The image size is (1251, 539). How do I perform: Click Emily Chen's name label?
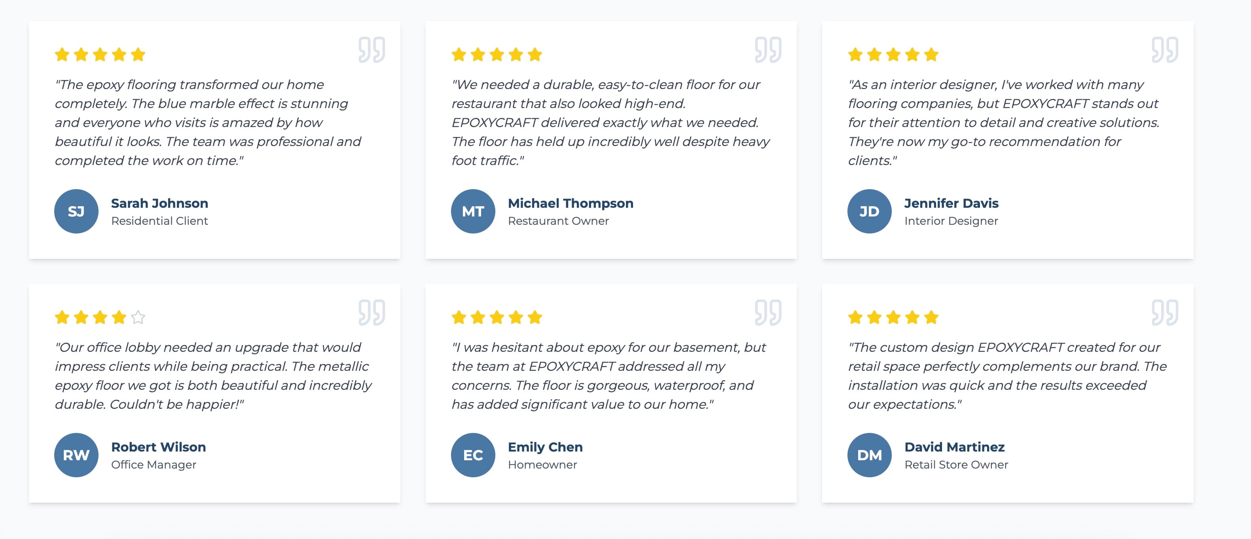[x=545, y=447]
